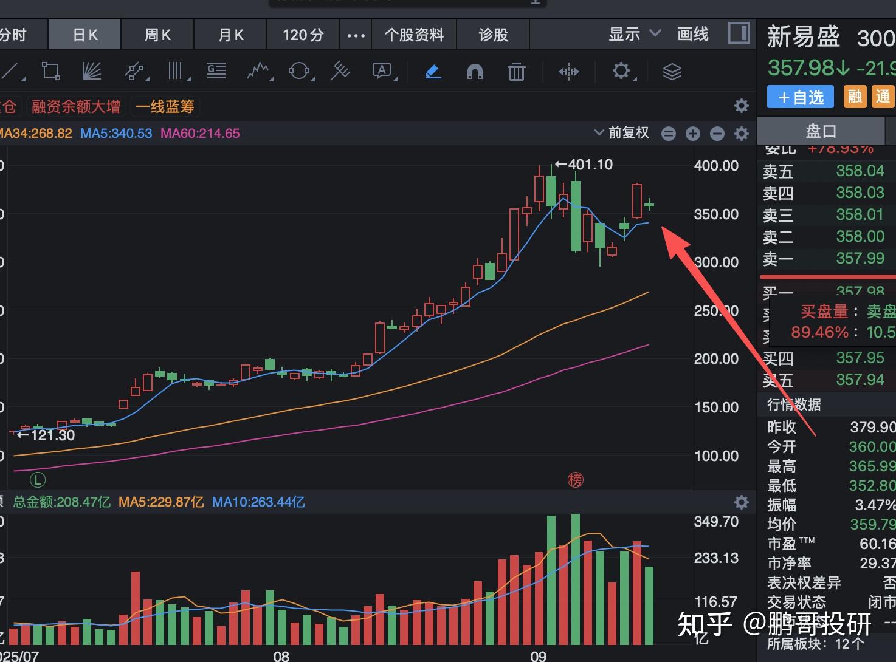The image size is (896, 662).
Task: Click the trash icon to delete drawings
Action: pyautogui.click(x=516, y=71)
